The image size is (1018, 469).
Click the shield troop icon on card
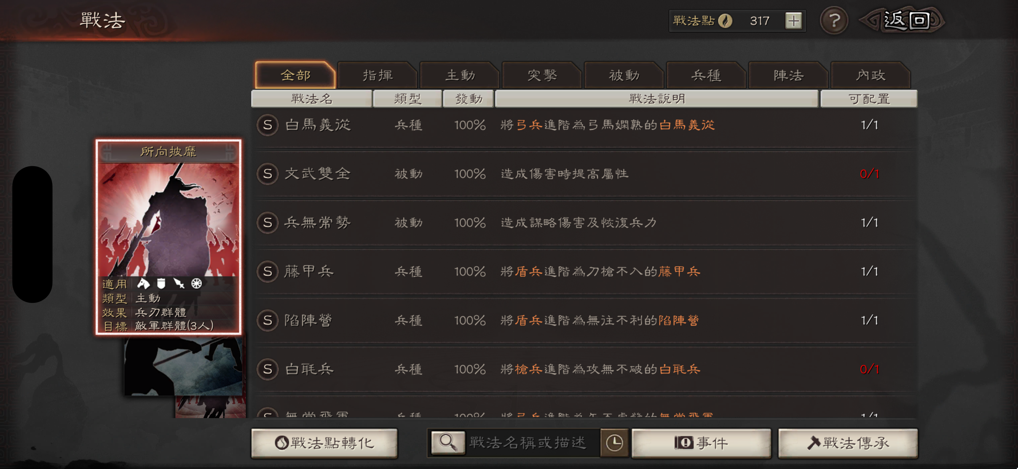(161, 284)
